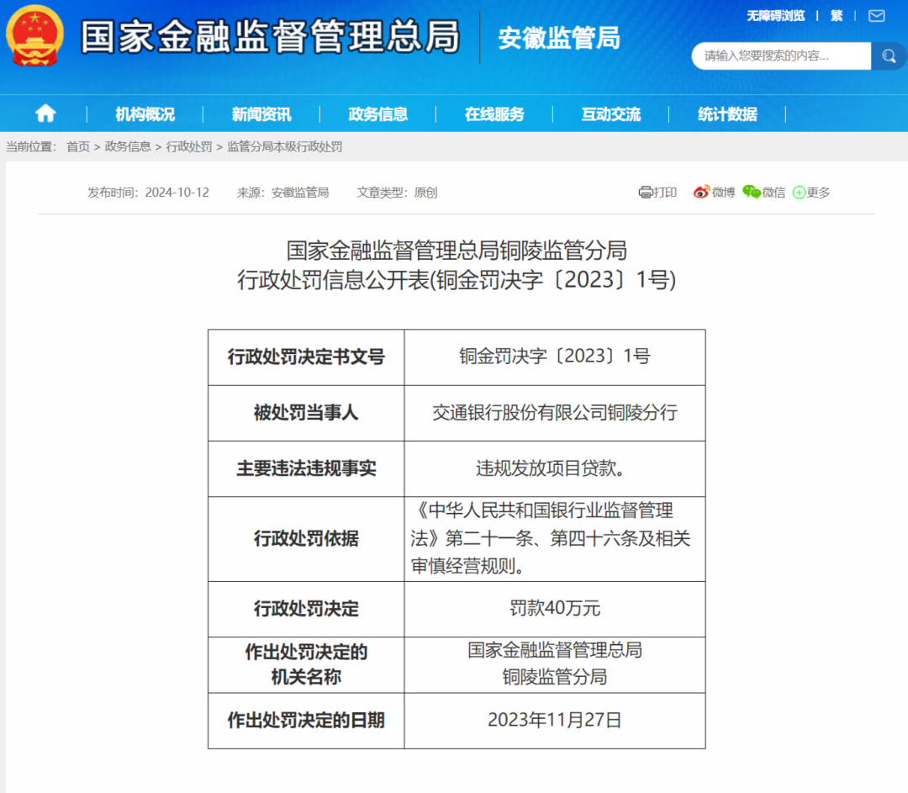Click the 行政处罚依据 header cell
Viewport: 908px width, 793px height.
point(306,539)
